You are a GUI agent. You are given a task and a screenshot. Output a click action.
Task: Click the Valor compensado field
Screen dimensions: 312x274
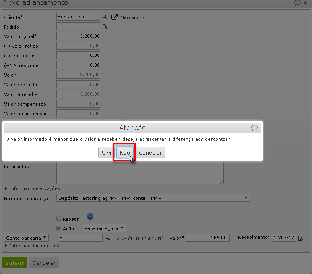(x=78, y=104)
